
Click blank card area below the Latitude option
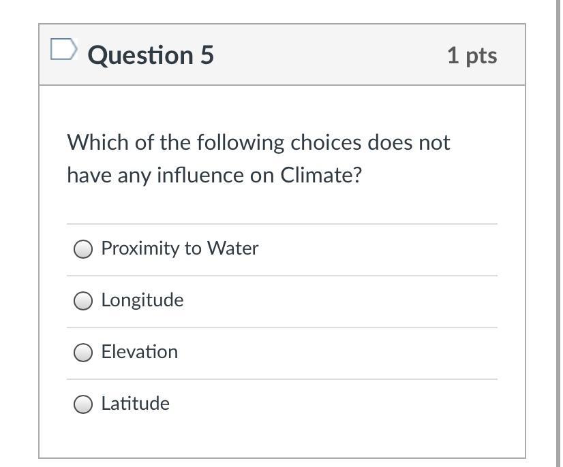281,439
